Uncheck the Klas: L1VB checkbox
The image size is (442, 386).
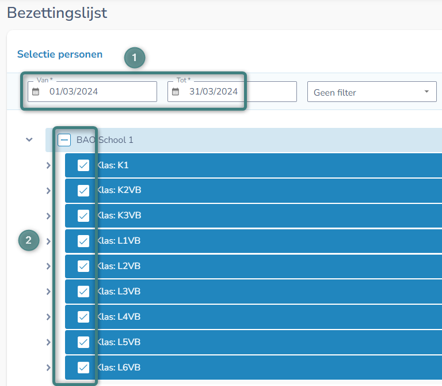tap(83, 241)
